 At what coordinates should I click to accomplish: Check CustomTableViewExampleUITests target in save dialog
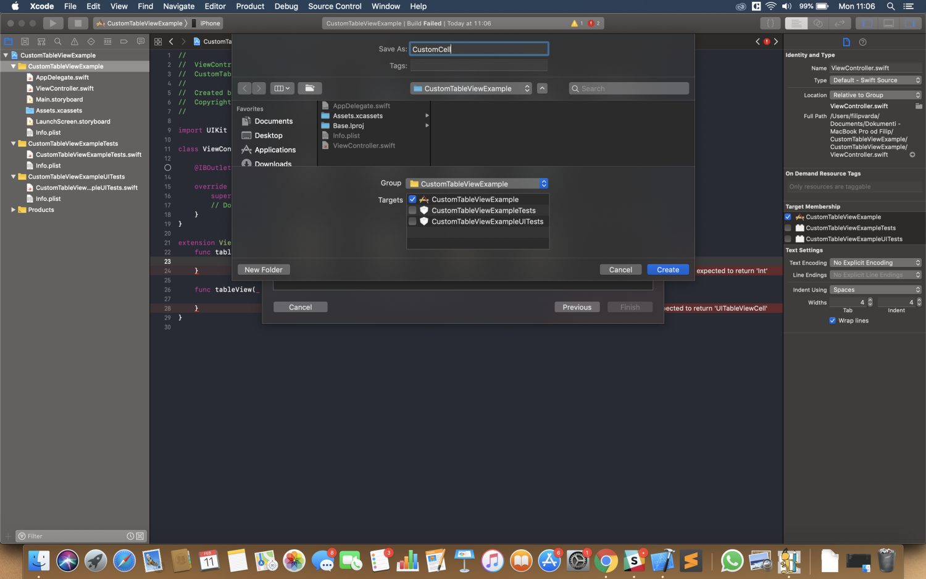point(412,221)
